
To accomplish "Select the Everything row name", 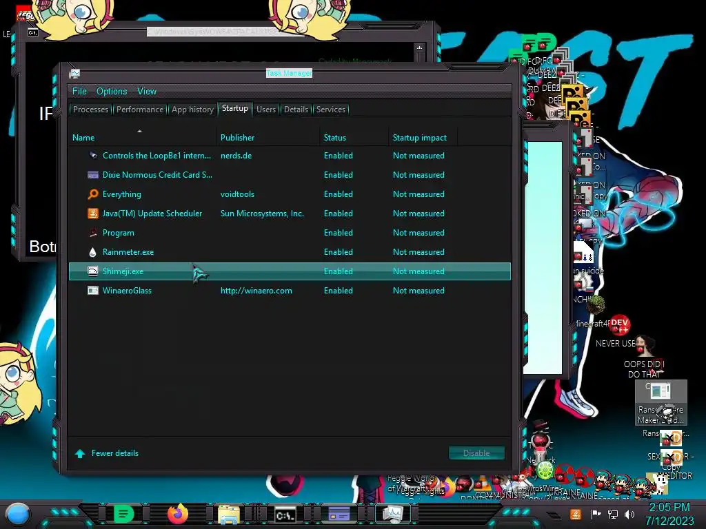I will (121, 194).
